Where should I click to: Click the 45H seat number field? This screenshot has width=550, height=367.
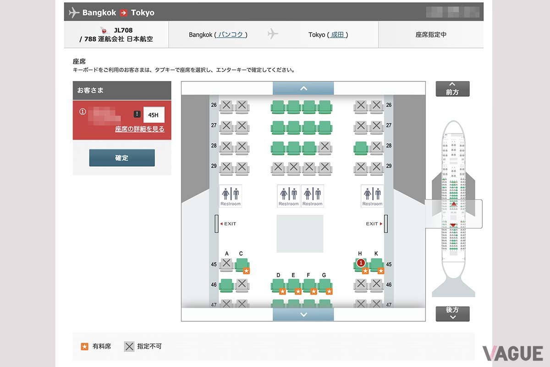coord(154,115)
